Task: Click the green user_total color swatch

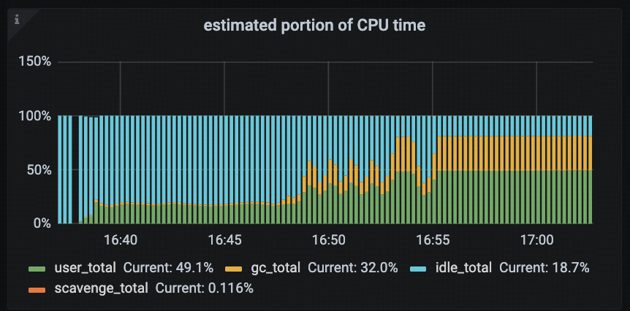Action: [38, 268]
